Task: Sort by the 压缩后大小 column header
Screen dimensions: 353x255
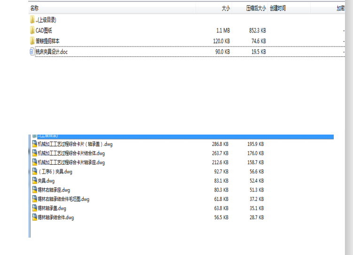Action: (256, 8)
